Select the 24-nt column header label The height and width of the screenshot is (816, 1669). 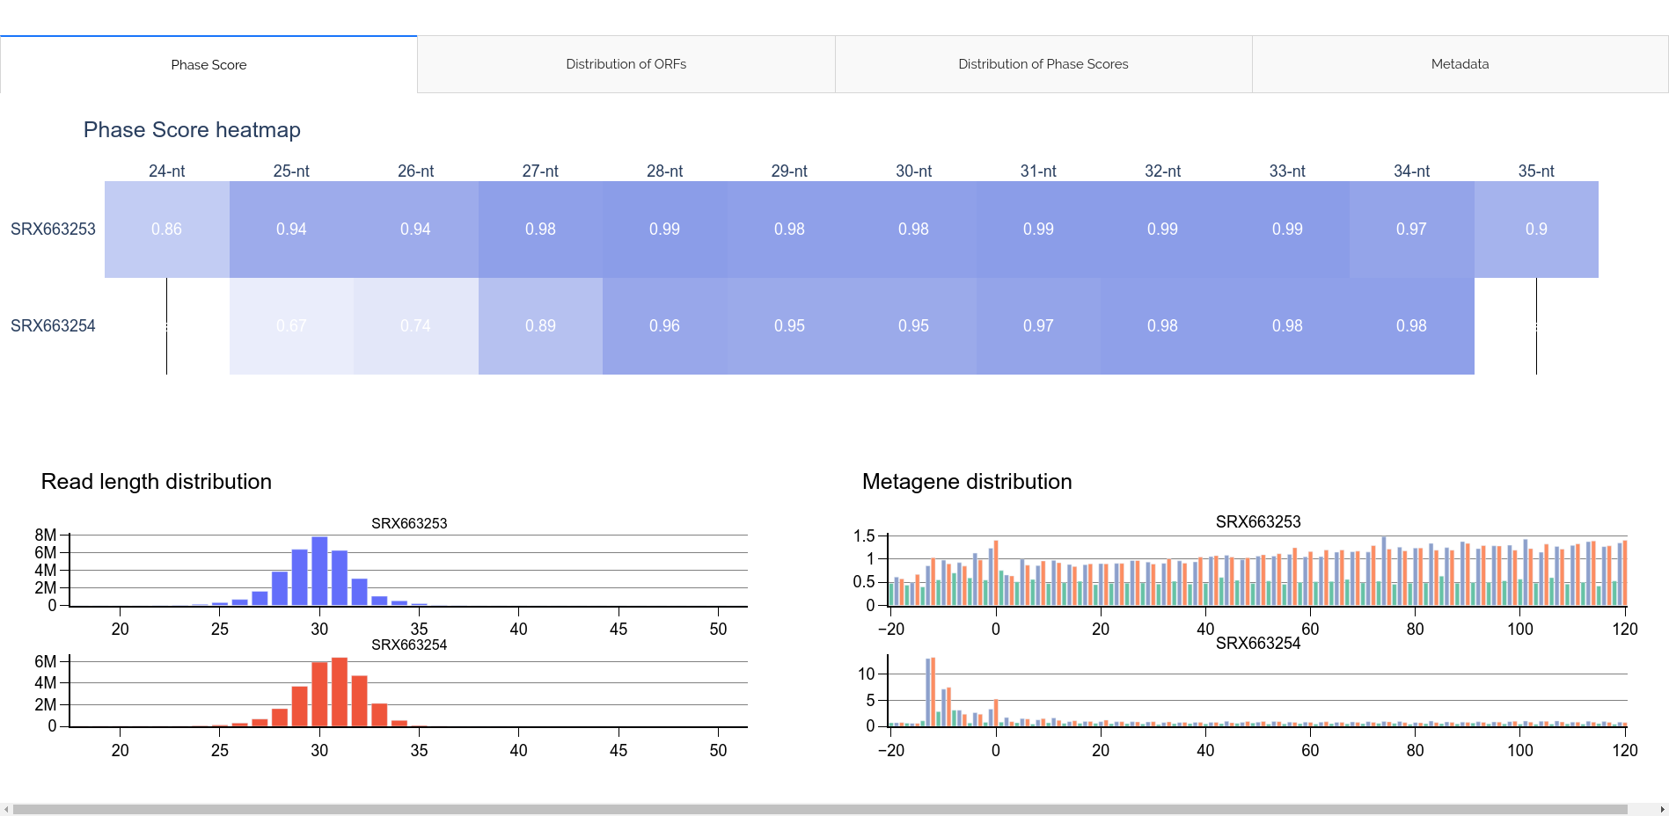[x=165, y=171]
